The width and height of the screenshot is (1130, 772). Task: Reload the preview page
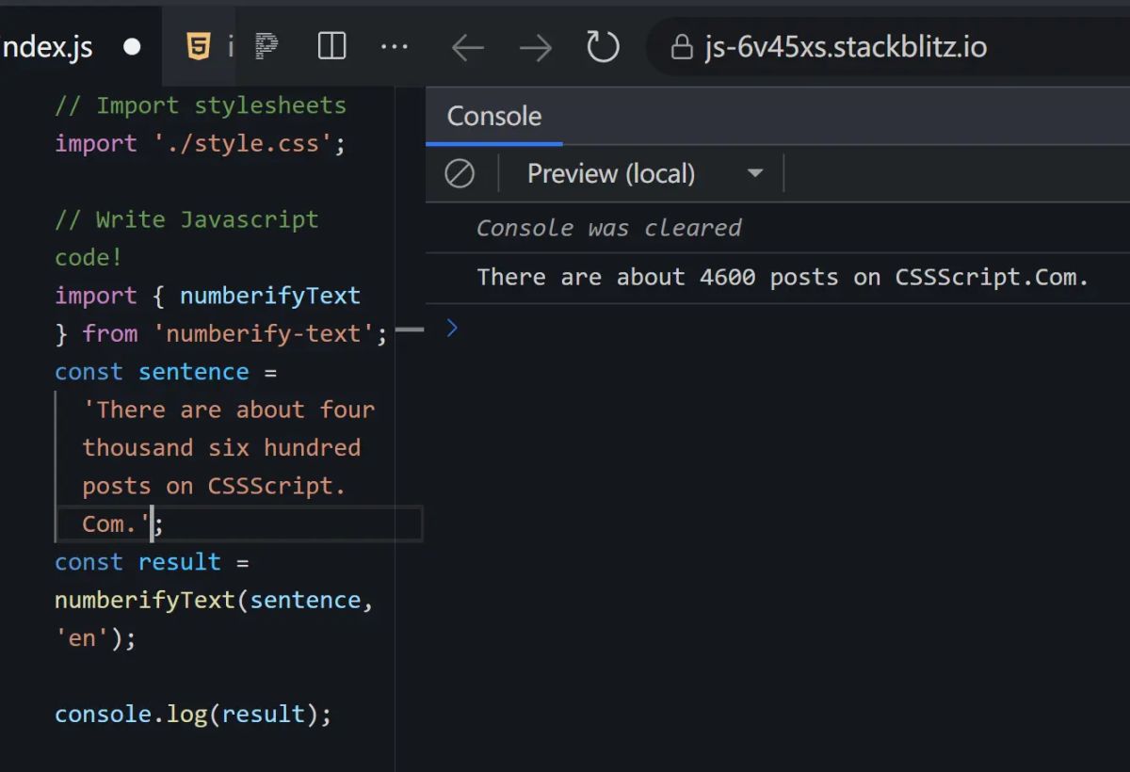pyautogui.click(x=603, y=45)
